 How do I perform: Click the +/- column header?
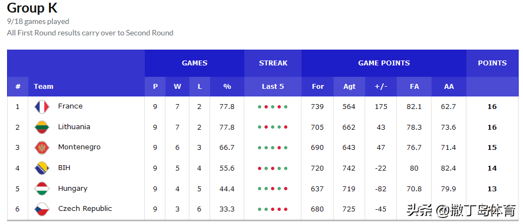pyautogui.click(x=381, y=87)
